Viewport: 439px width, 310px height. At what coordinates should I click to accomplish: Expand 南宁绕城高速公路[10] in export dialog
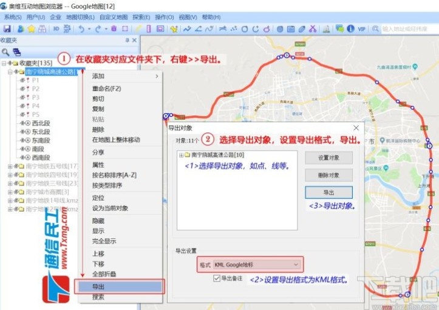point(181,155)
